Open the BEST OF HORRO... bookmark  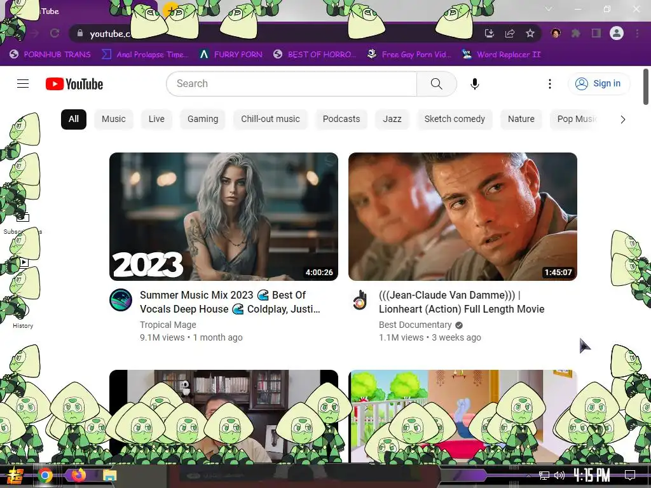(x=315, y=55)
